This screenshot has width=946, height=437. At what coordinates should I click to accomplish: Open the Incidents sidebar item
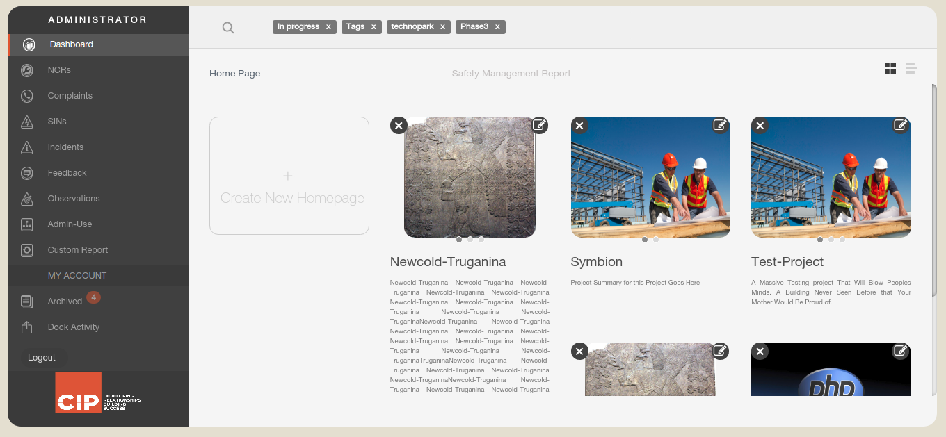(65, 147)
